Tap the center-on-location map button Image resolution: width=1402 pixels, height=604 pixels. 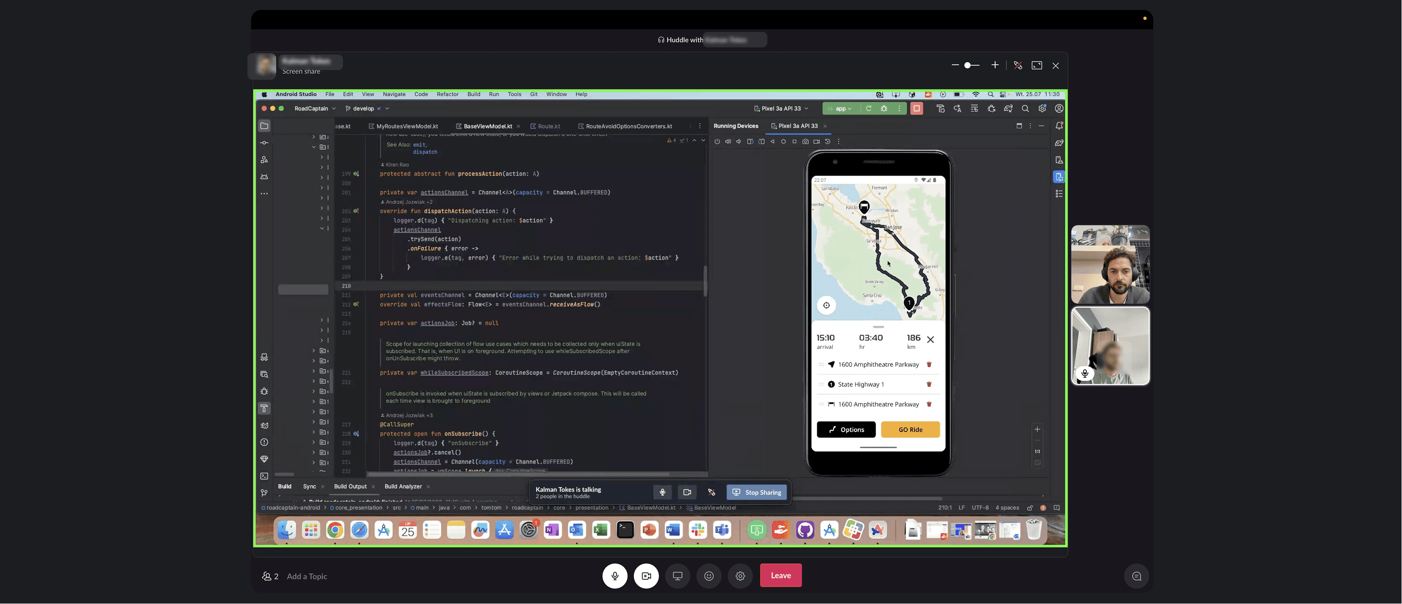pos(826,305)
